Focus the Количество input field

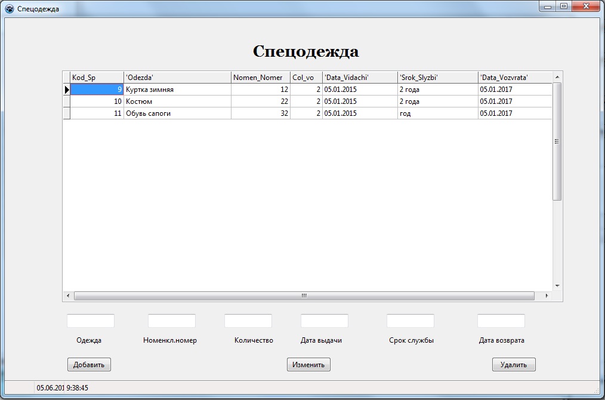(248, 321)
